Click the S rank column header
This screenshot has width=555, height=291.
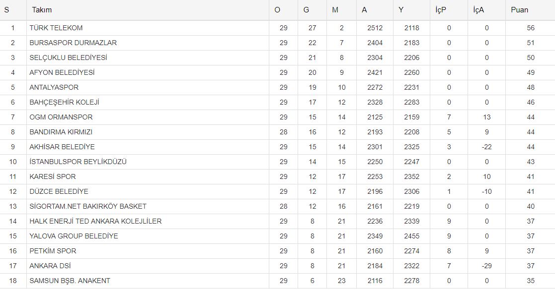(7, 10)
